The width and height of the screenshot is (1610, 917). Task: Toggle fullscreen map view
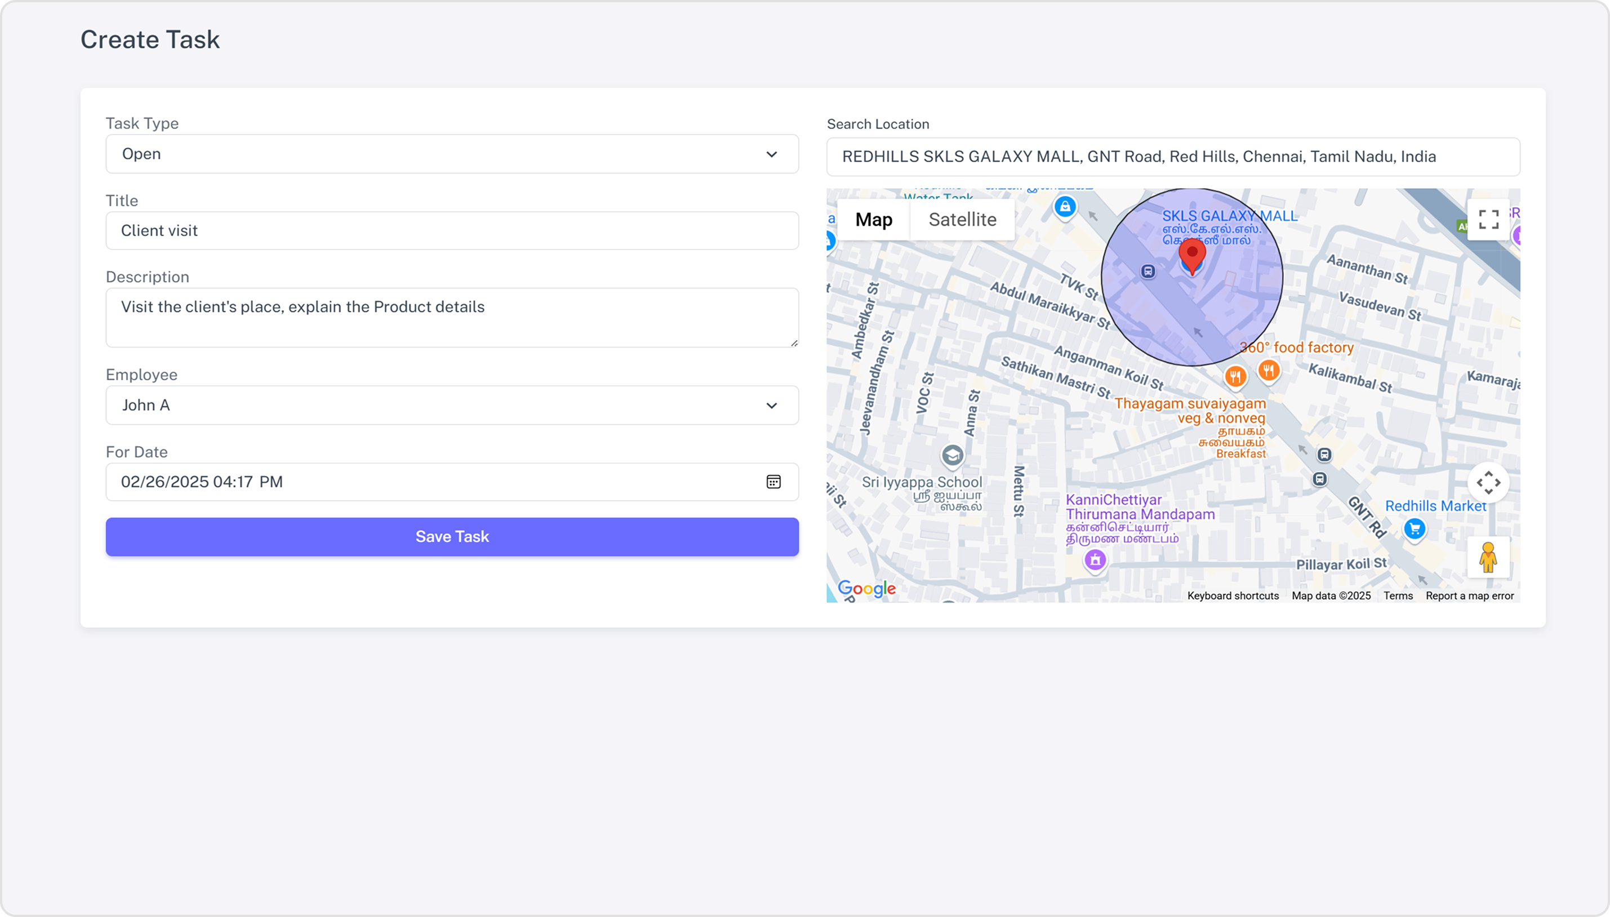[x=1488, y=220]
